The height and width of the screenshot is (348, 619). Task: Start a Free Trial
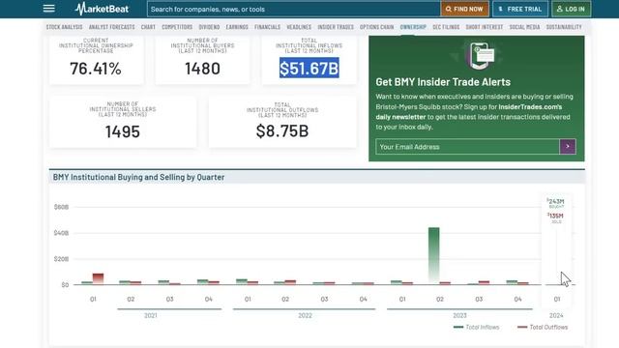[x=520, y=9]
